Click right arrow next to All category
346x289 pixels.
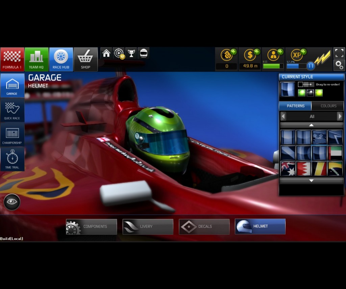click(x=340, y=116)
